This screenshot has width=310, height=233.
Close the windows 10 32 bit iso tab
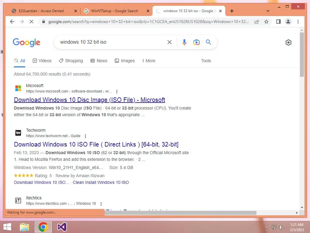click(x=220, y=11)
